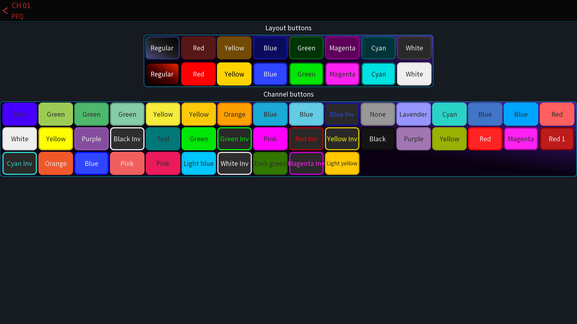Image resolution: width=577 pixels, height=324 pixels.
Task: Toggle the Blue Inv channel button
Action: [342, 114]
